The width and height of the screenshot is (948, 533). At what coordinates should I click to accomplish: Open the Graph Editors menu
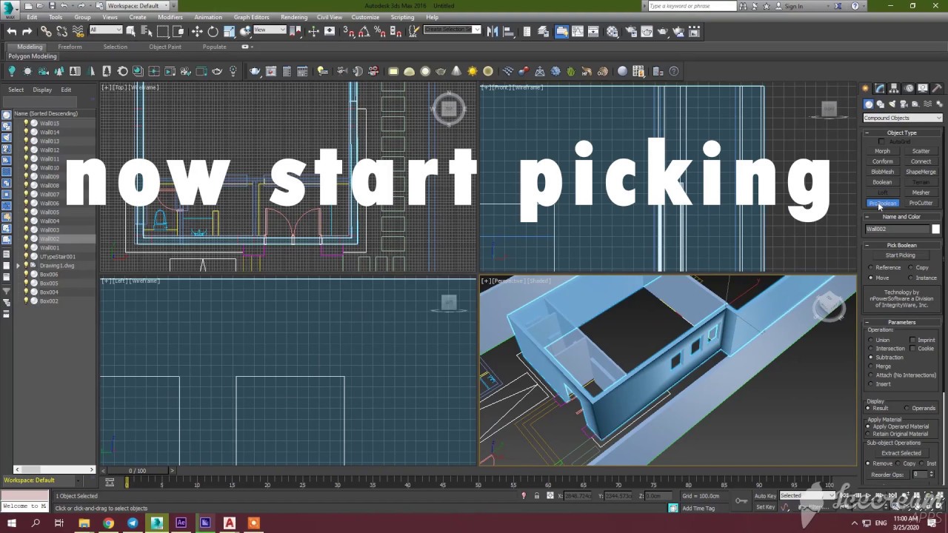[252, 17]
